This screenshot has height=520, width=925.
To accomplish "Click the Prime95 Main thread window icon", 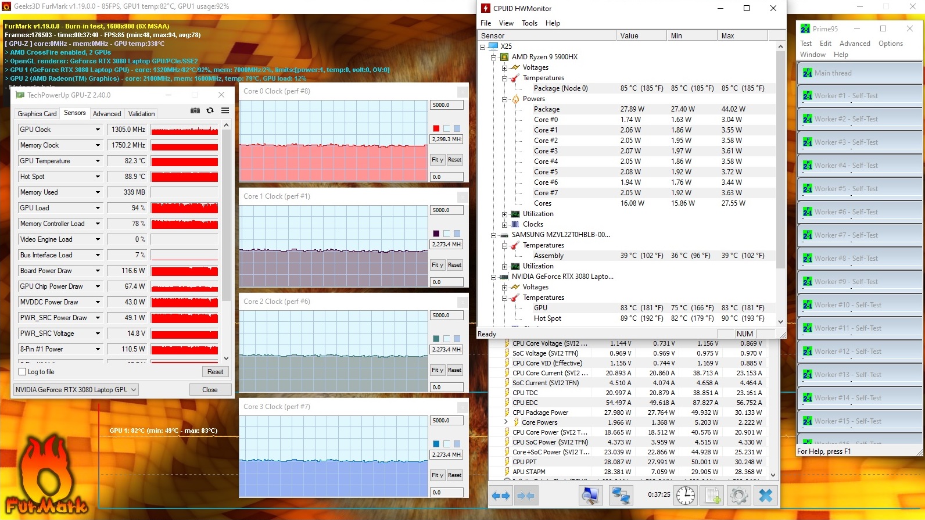I will tap(807, 73).
